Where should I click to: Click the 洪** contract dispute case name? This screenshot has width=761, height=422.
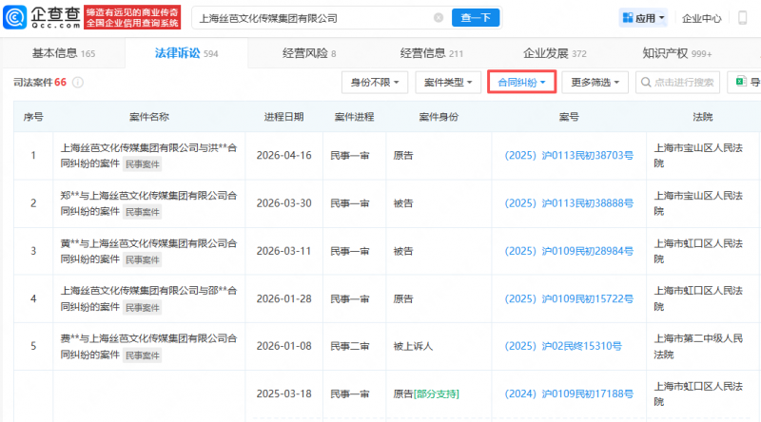[148, 156]
